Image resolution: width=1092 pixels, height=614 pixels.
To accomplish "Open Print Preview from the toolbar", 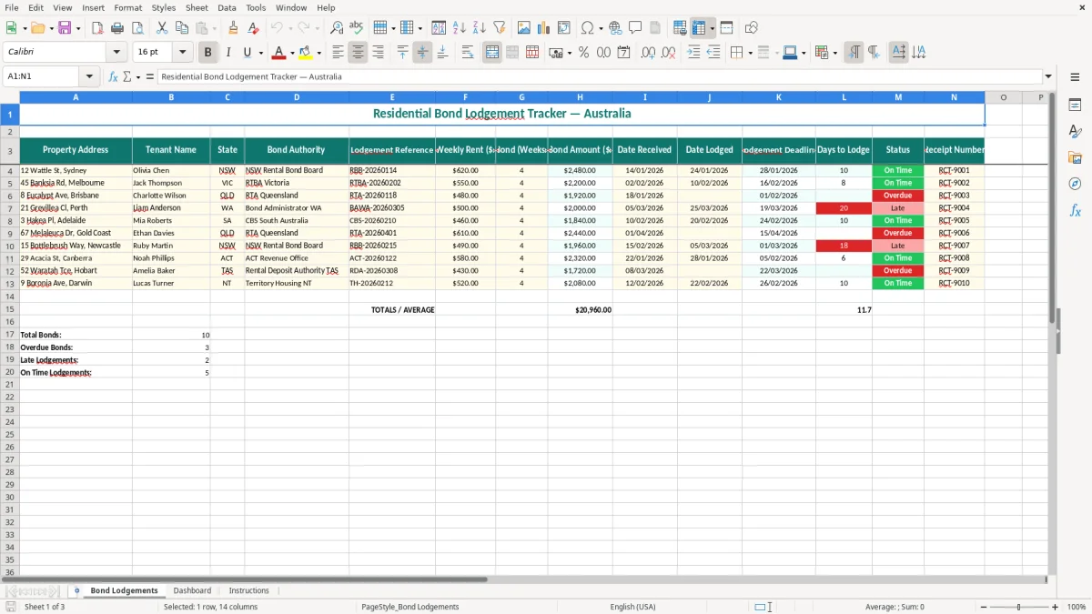I will click(137, 28).
